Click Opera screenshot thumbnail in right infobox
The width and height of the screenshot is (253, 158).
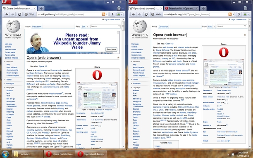click(224, 72)
